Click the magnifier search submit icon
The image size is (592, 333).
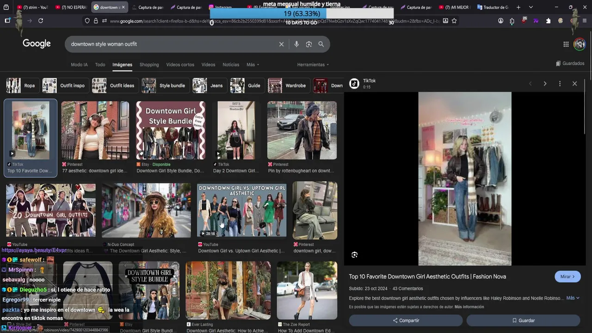pyautogui.click(x=321, y=44)
